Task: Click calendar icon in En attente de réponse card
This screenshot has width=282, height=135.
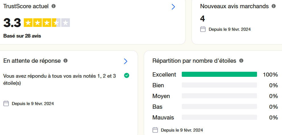Action: tap(6, 104)
